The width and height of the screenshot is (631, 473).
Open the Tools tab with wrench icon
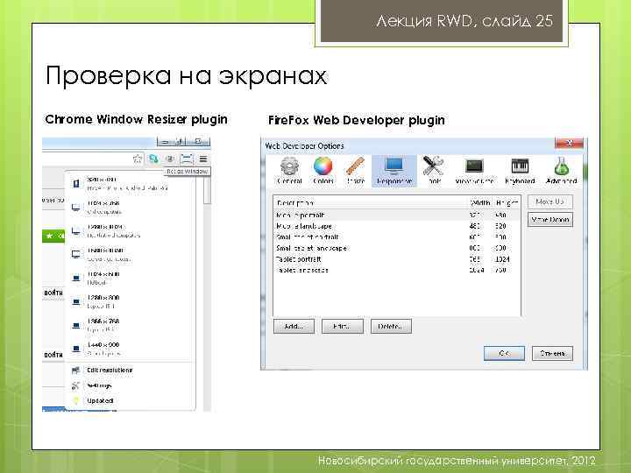click(x=434, y=171)
